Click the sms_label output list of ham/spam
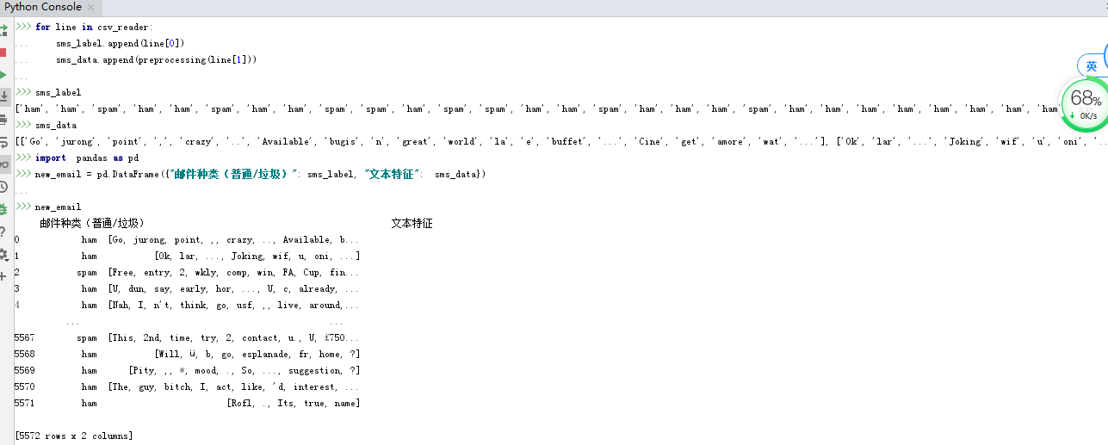This screenshot has width=1108, height=445. pyautogui.click(x=537, y=108)
